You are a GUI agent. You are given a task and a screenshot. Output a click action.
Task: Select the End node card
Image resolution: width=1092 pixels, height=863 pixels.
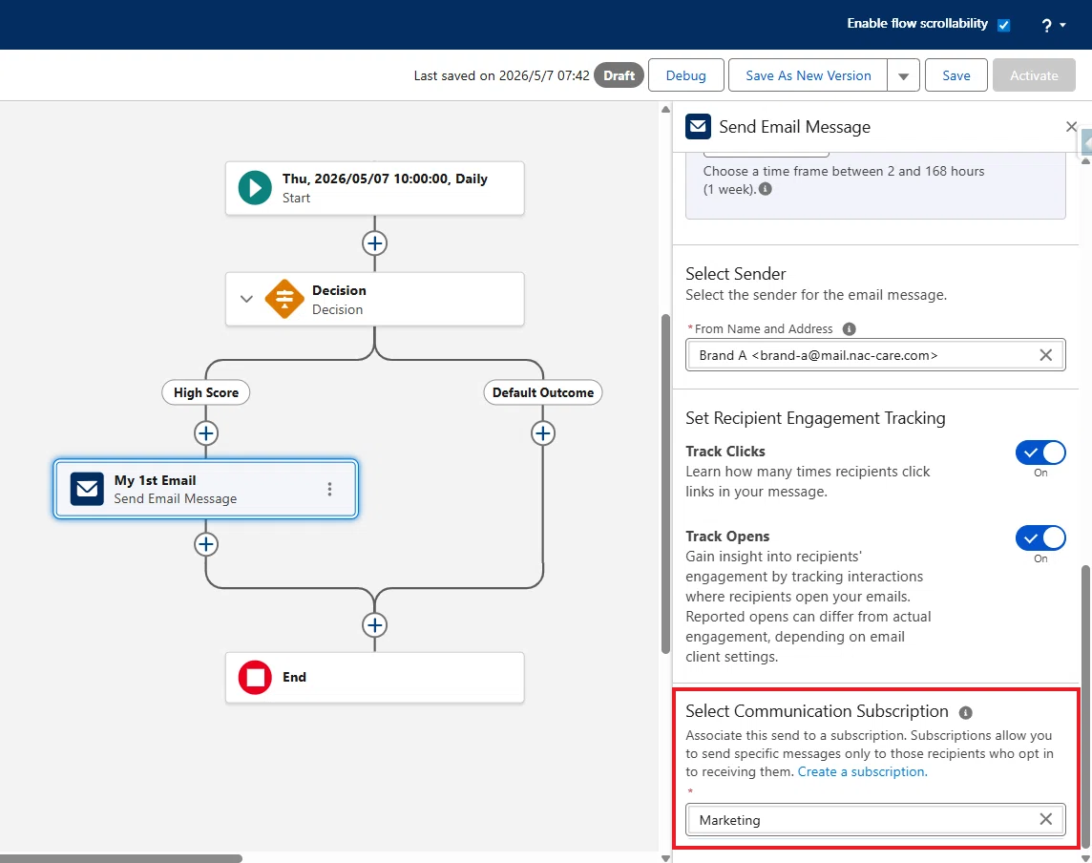375,677
